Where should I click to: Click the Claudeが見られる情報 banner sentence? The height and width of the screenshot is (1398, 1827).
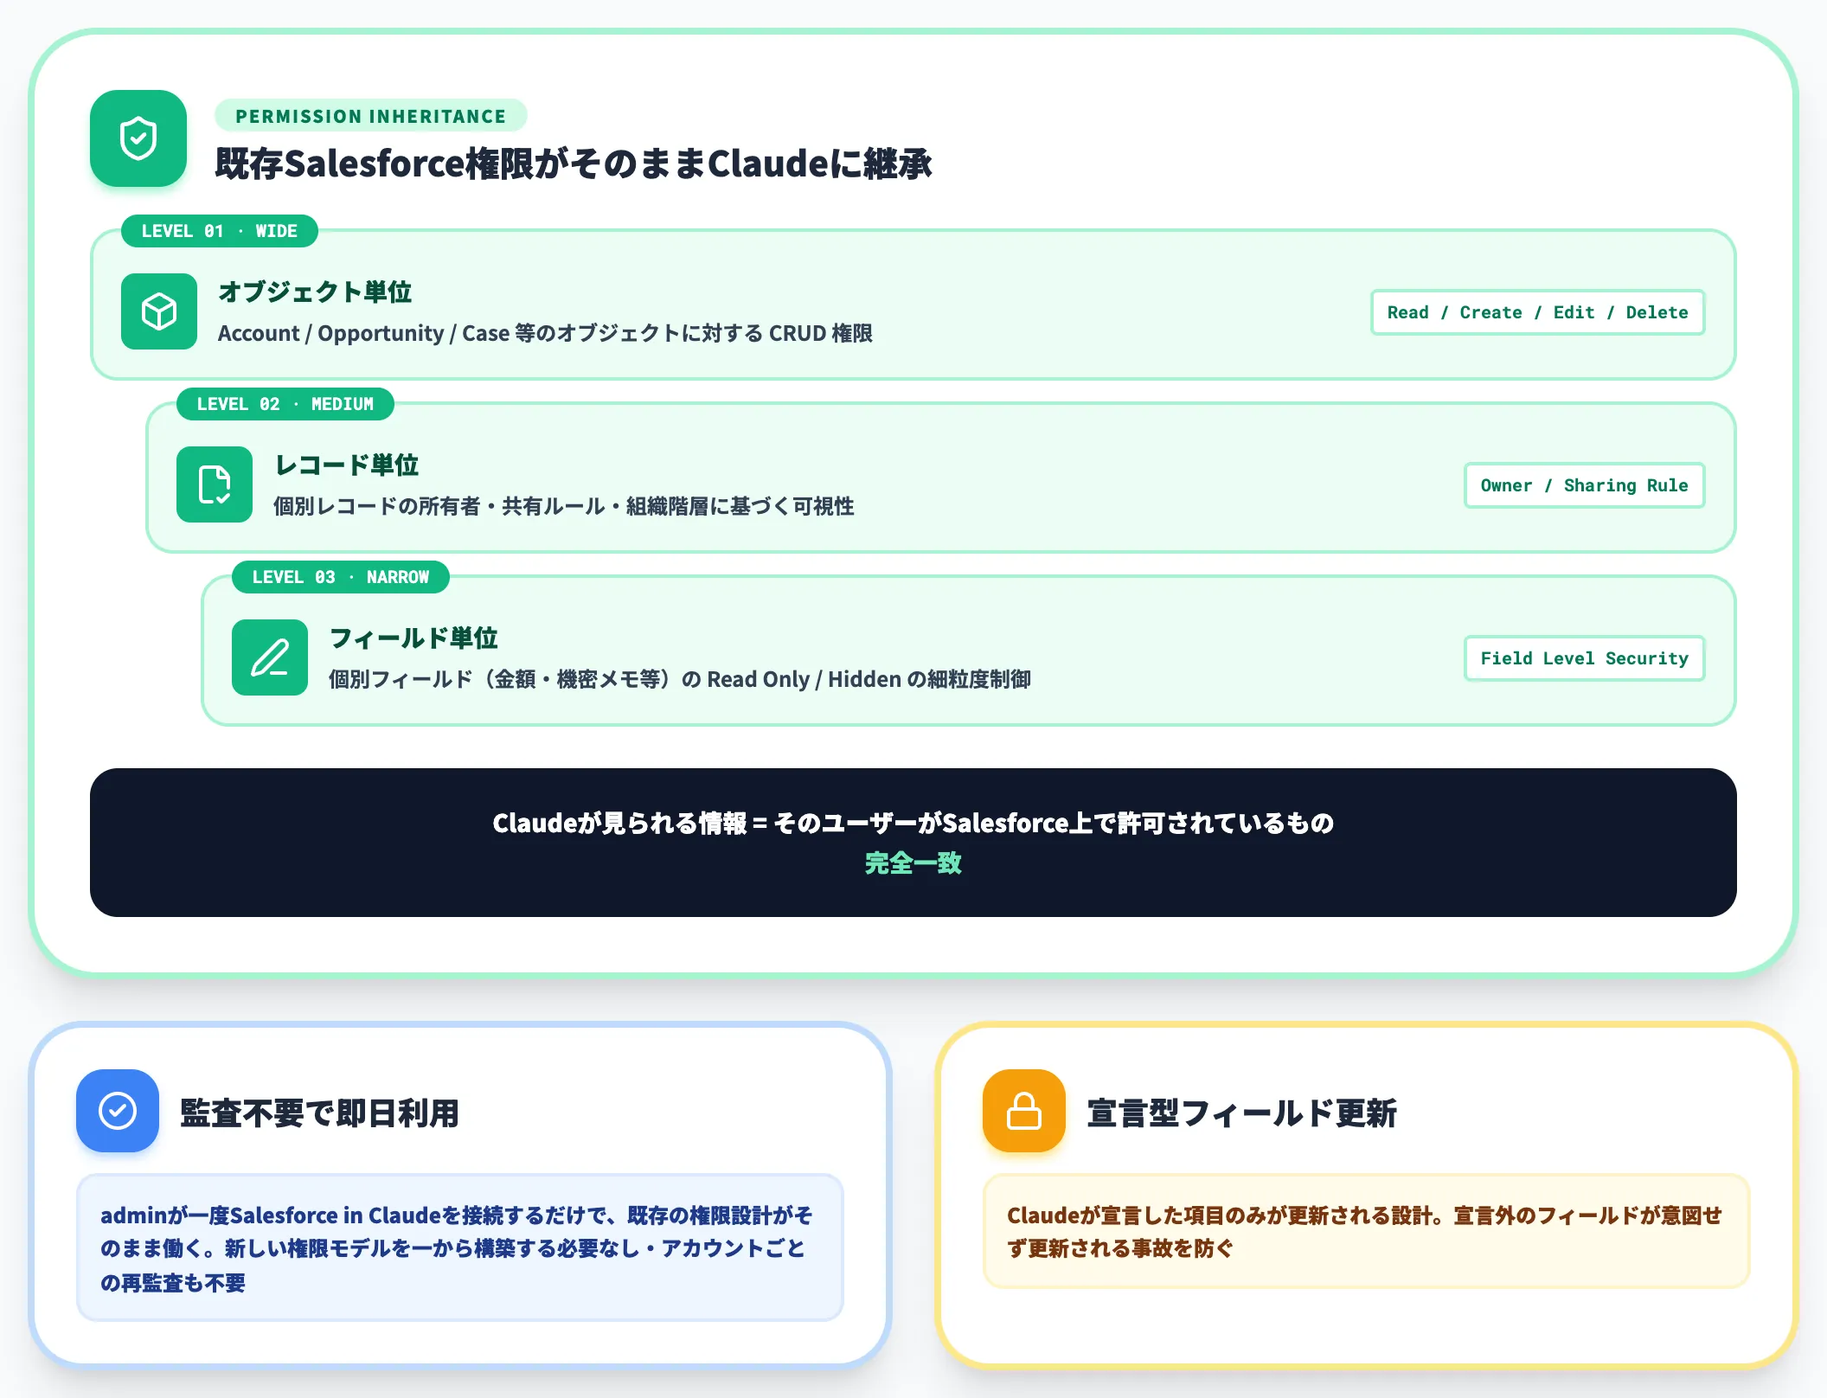(913, 823)
